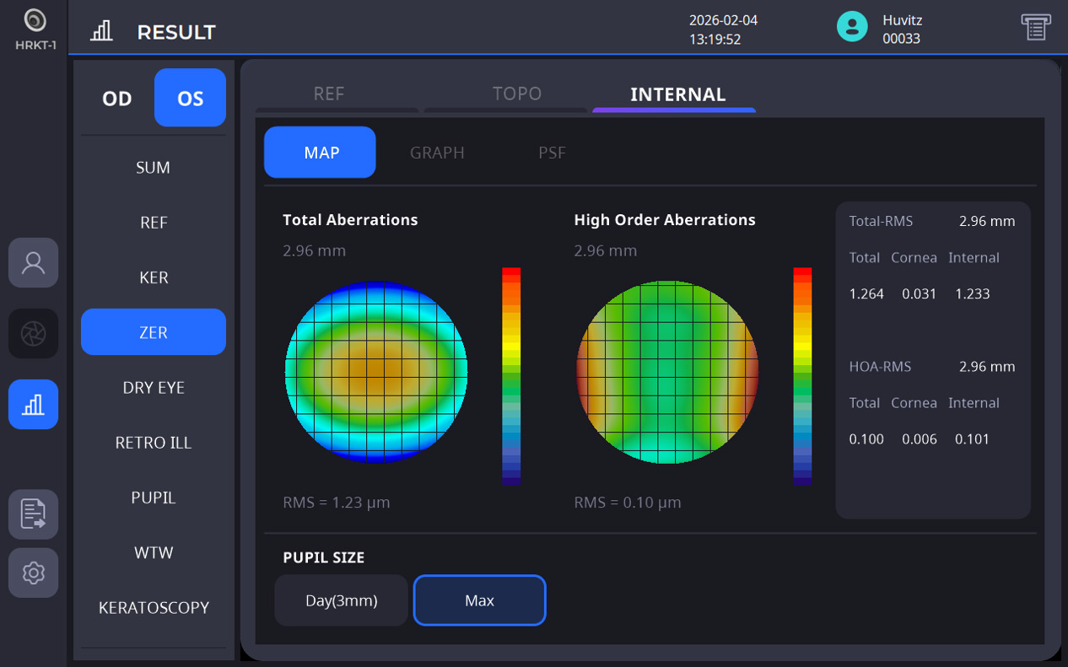Select Max pupil size
The height and width of the screenshot is (667, 1068).
coord(479,600)
